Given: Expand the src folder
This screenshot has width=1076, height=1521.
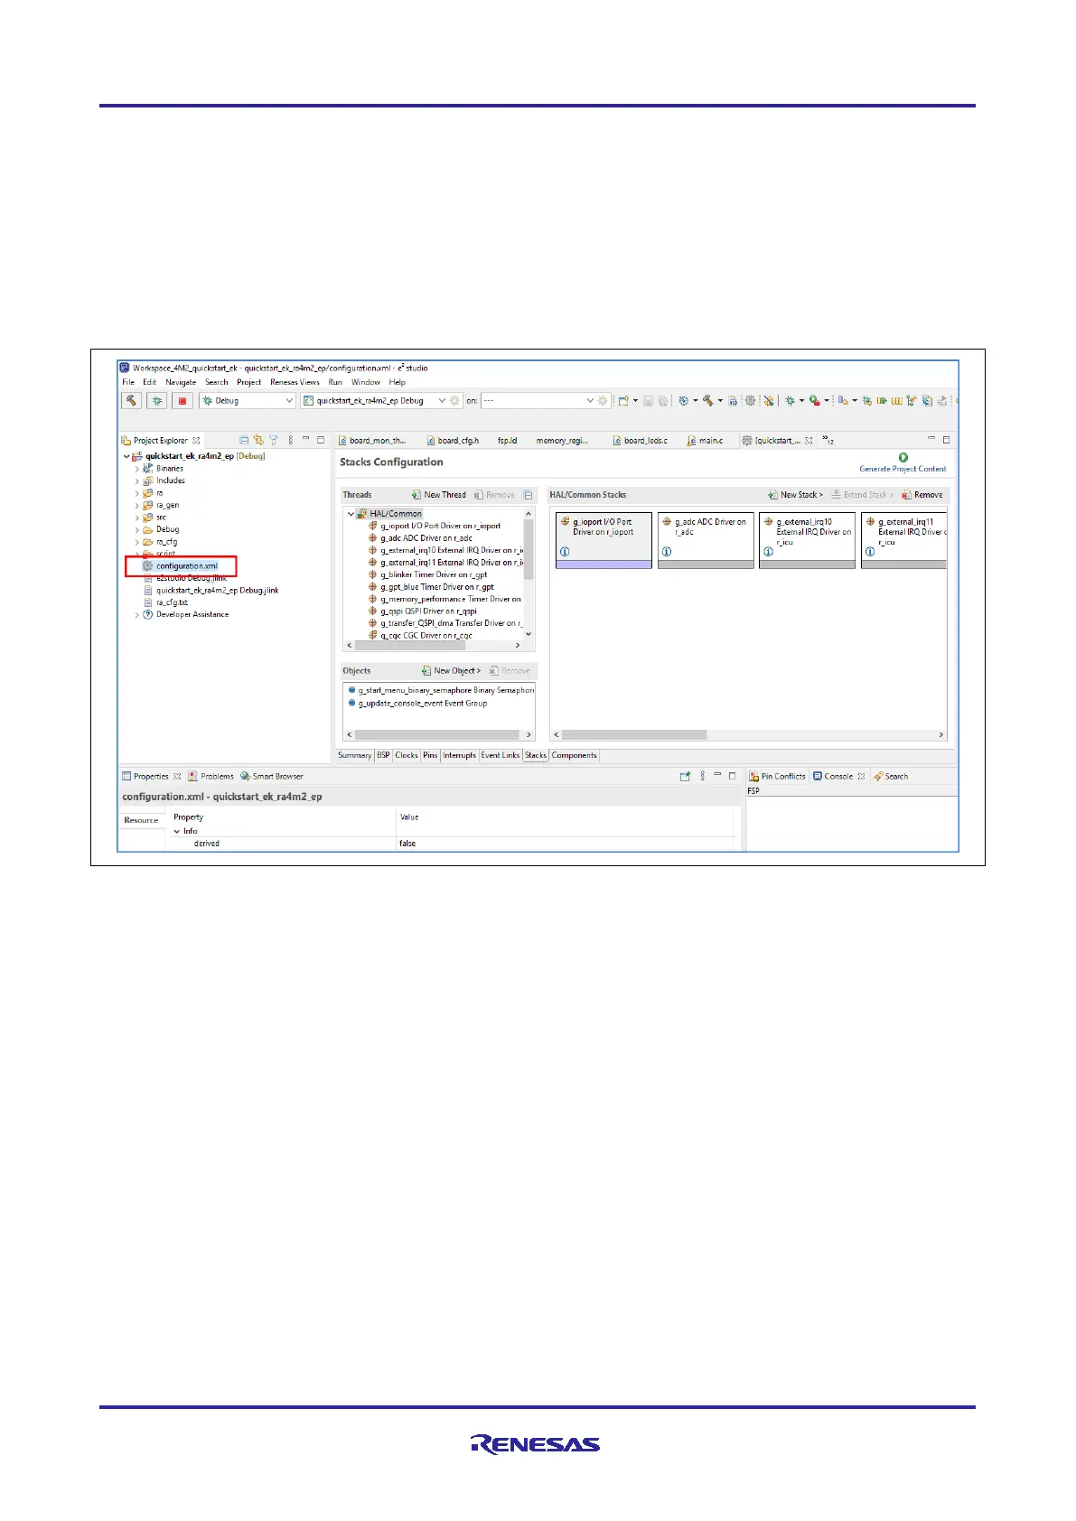Looking at the screenshot, I should click(137, 518).
